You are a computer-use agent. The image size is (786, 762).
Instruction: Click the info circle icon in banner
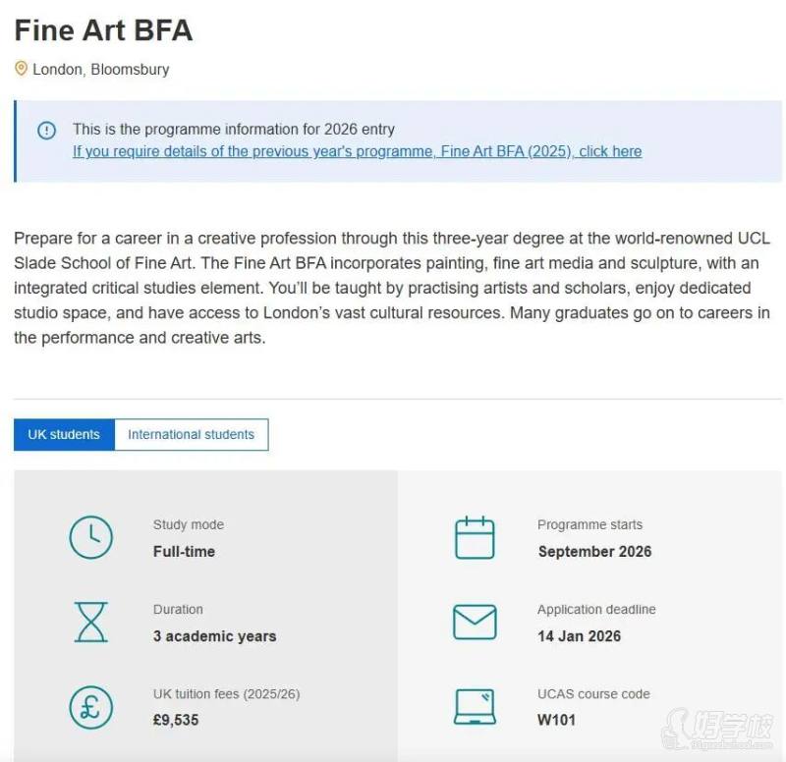tap(46, 131)
